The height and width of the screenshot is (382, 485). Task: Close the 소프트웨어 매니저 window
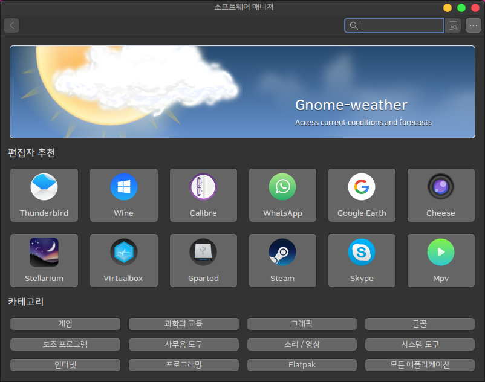[475, 8]
